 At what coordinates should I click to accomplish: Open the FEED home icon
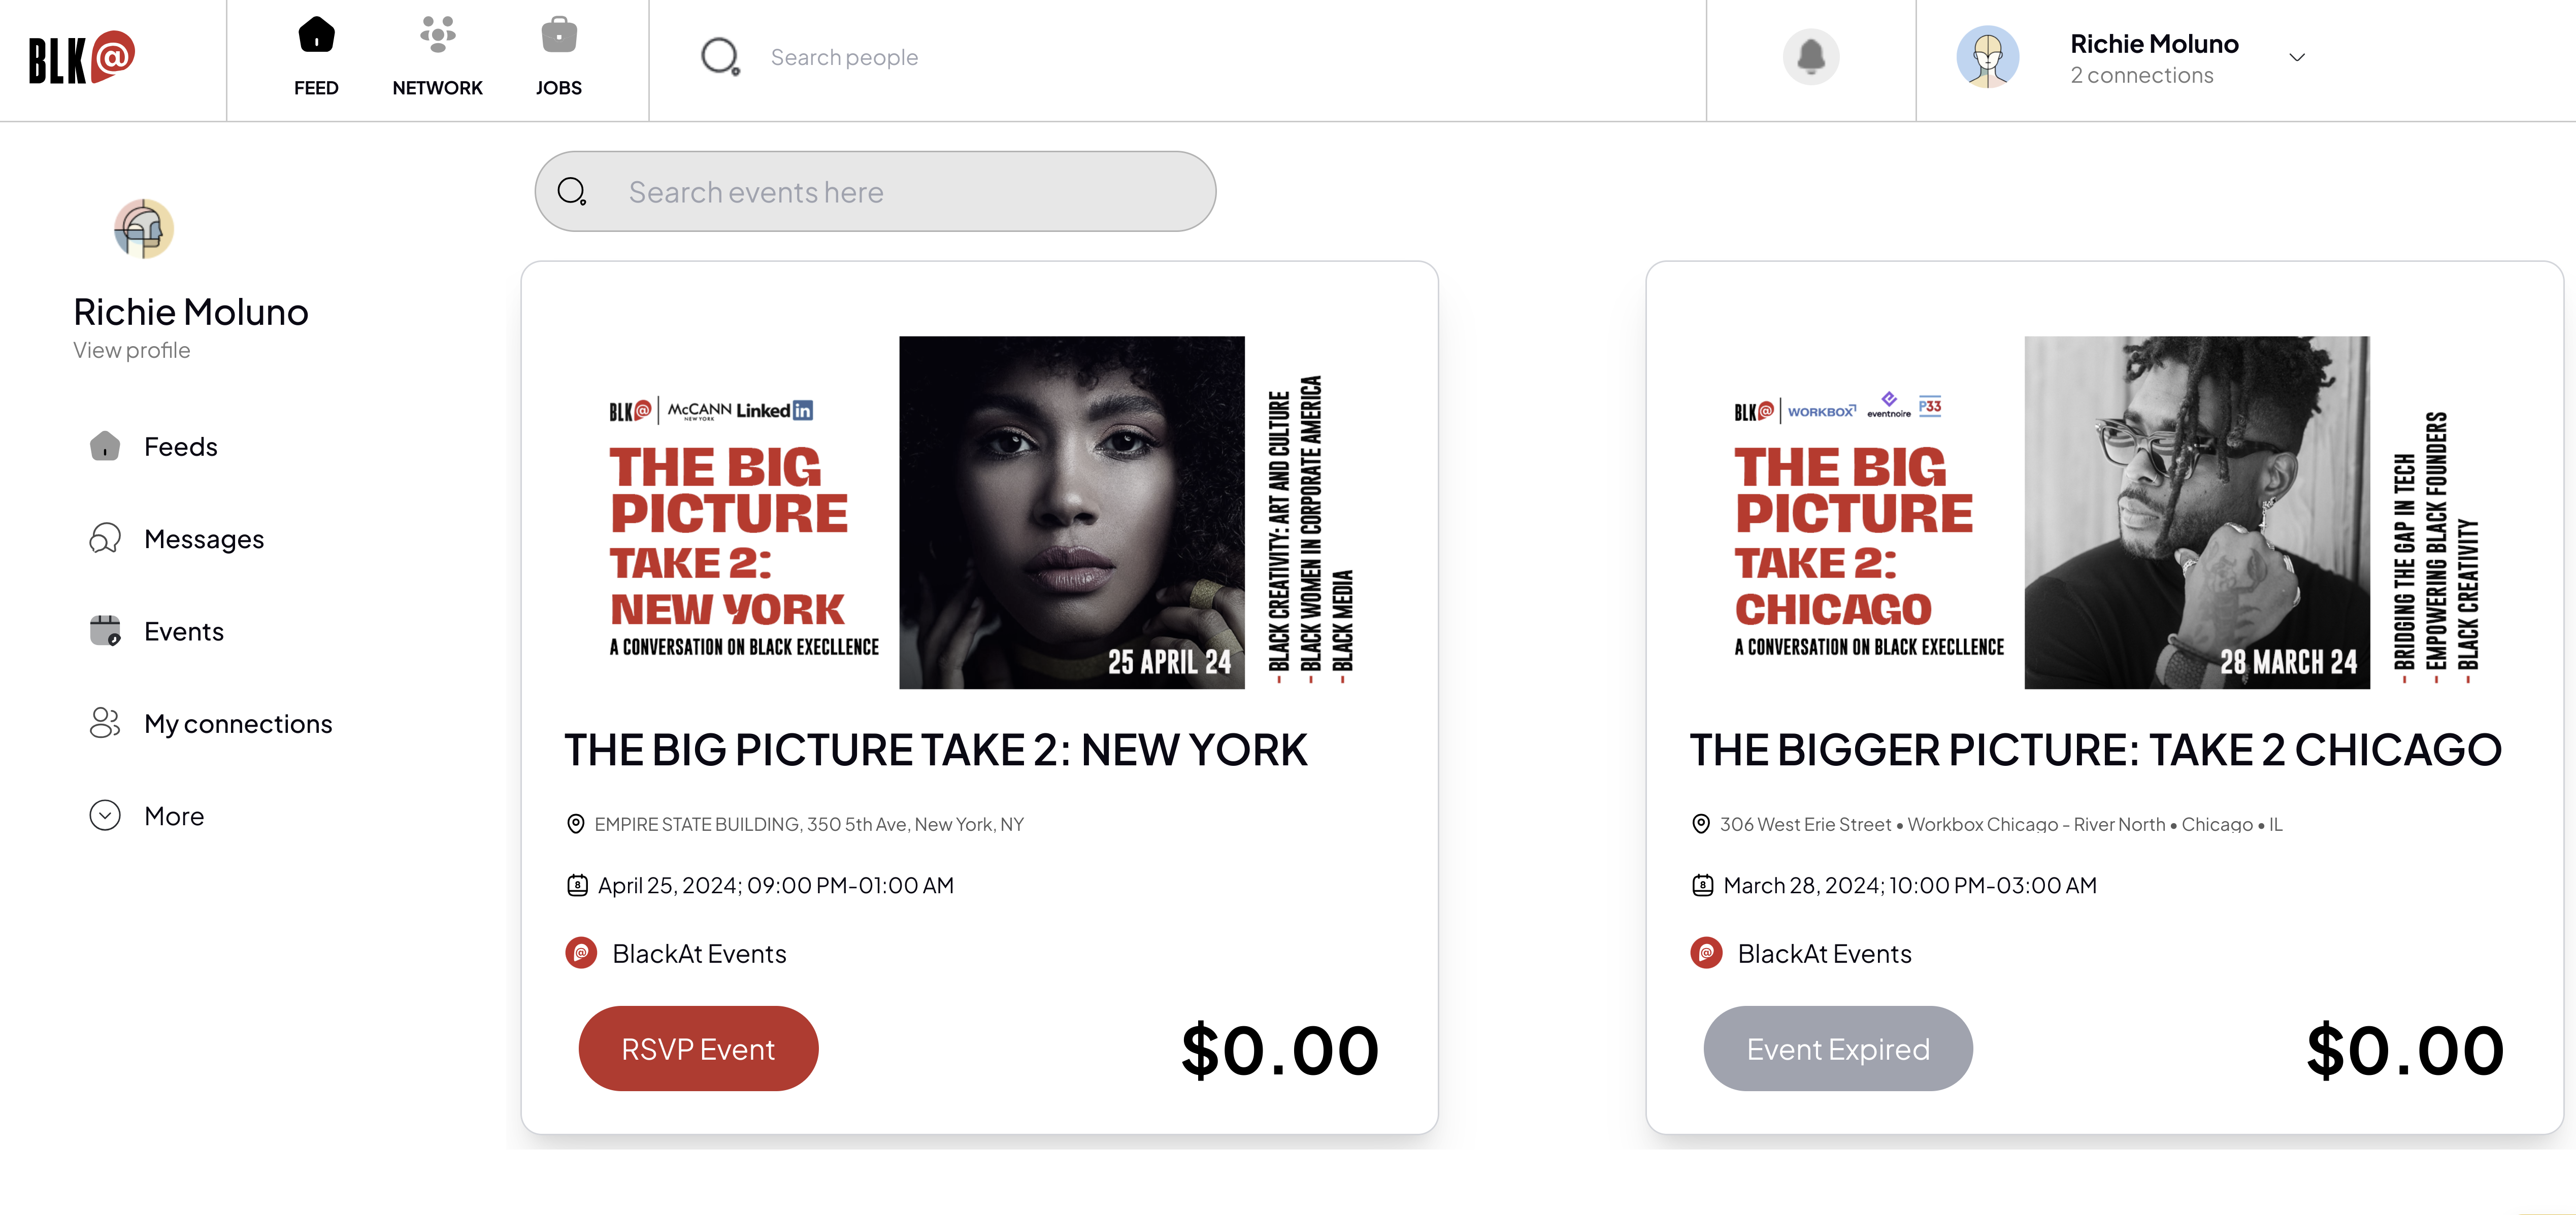click(x=316, y=35)
